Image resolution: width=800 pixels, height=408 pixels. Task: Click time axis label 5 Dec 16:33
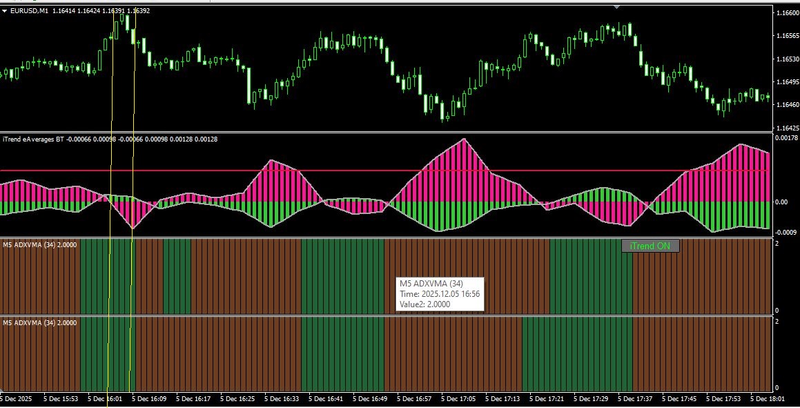282,399
